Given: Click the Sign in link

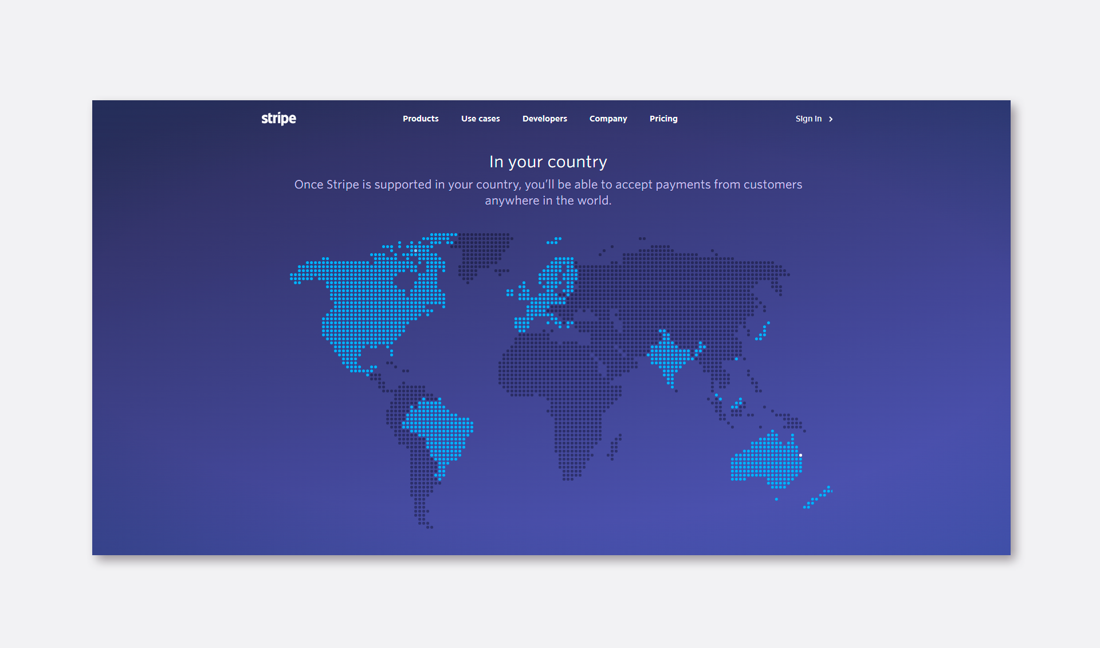Looking at the screenshot, I should coord(808,119).
